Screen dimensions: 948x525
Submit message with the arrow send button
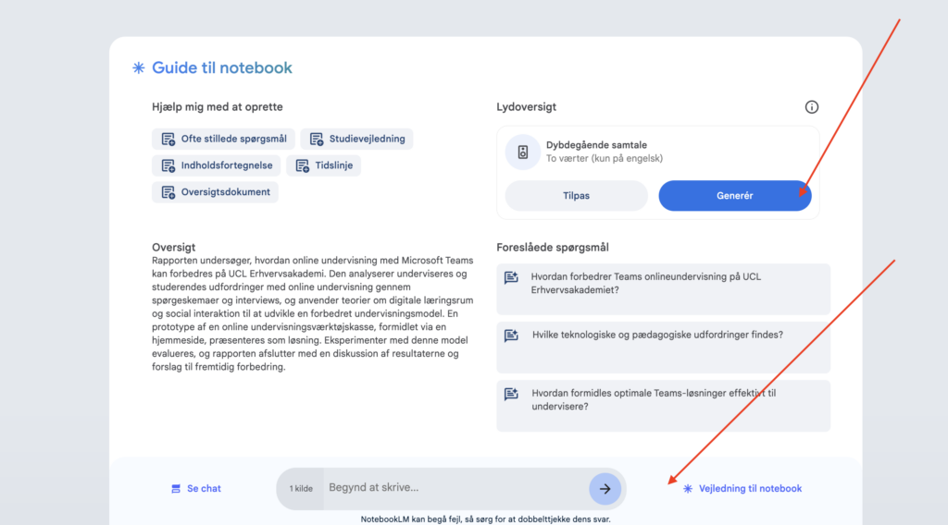(x=605, y=489)
